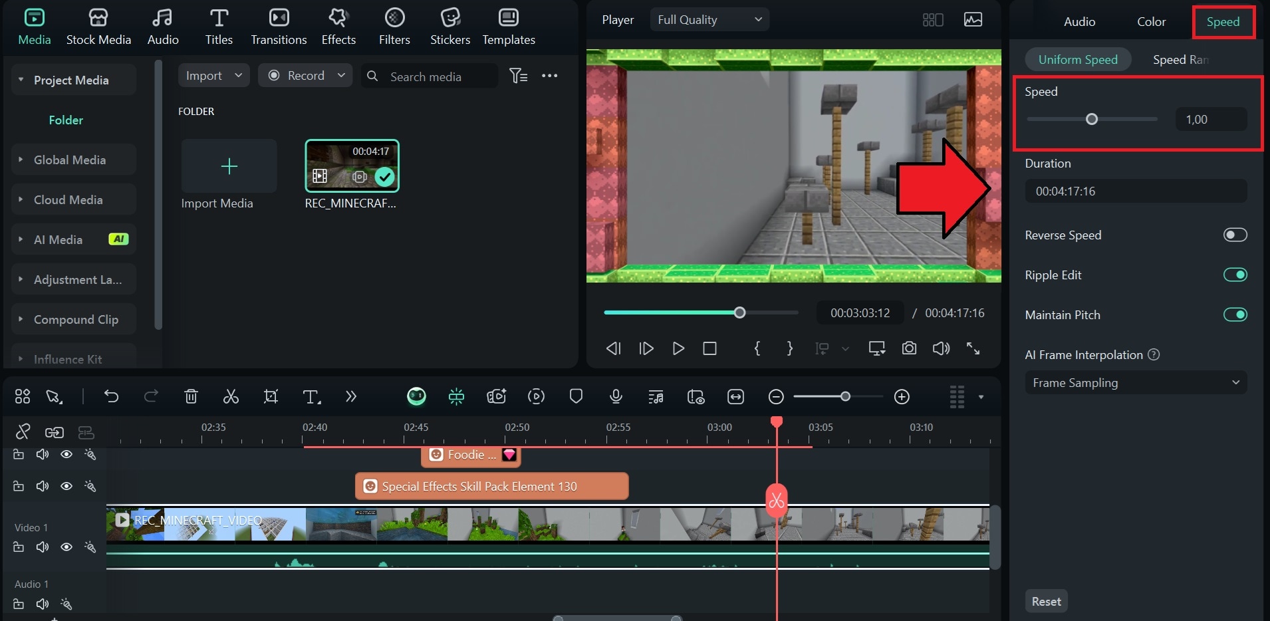The image size is (1270, 621).
Task: Mute the Audio 1 track speaker
Action: pyautogui.click(x=43, y=604)
